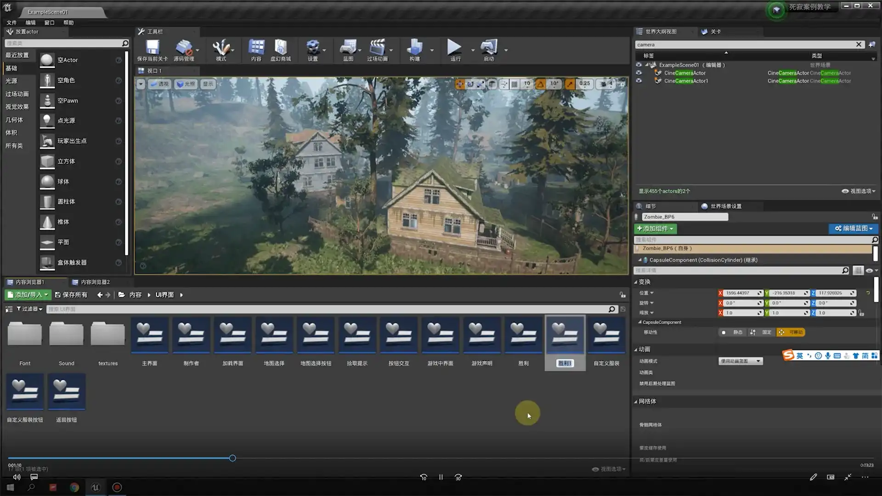This screenshot has height=496, width=882.
Task: Switch to 内容浏览器2 tab
Action: tap(95, 282)
